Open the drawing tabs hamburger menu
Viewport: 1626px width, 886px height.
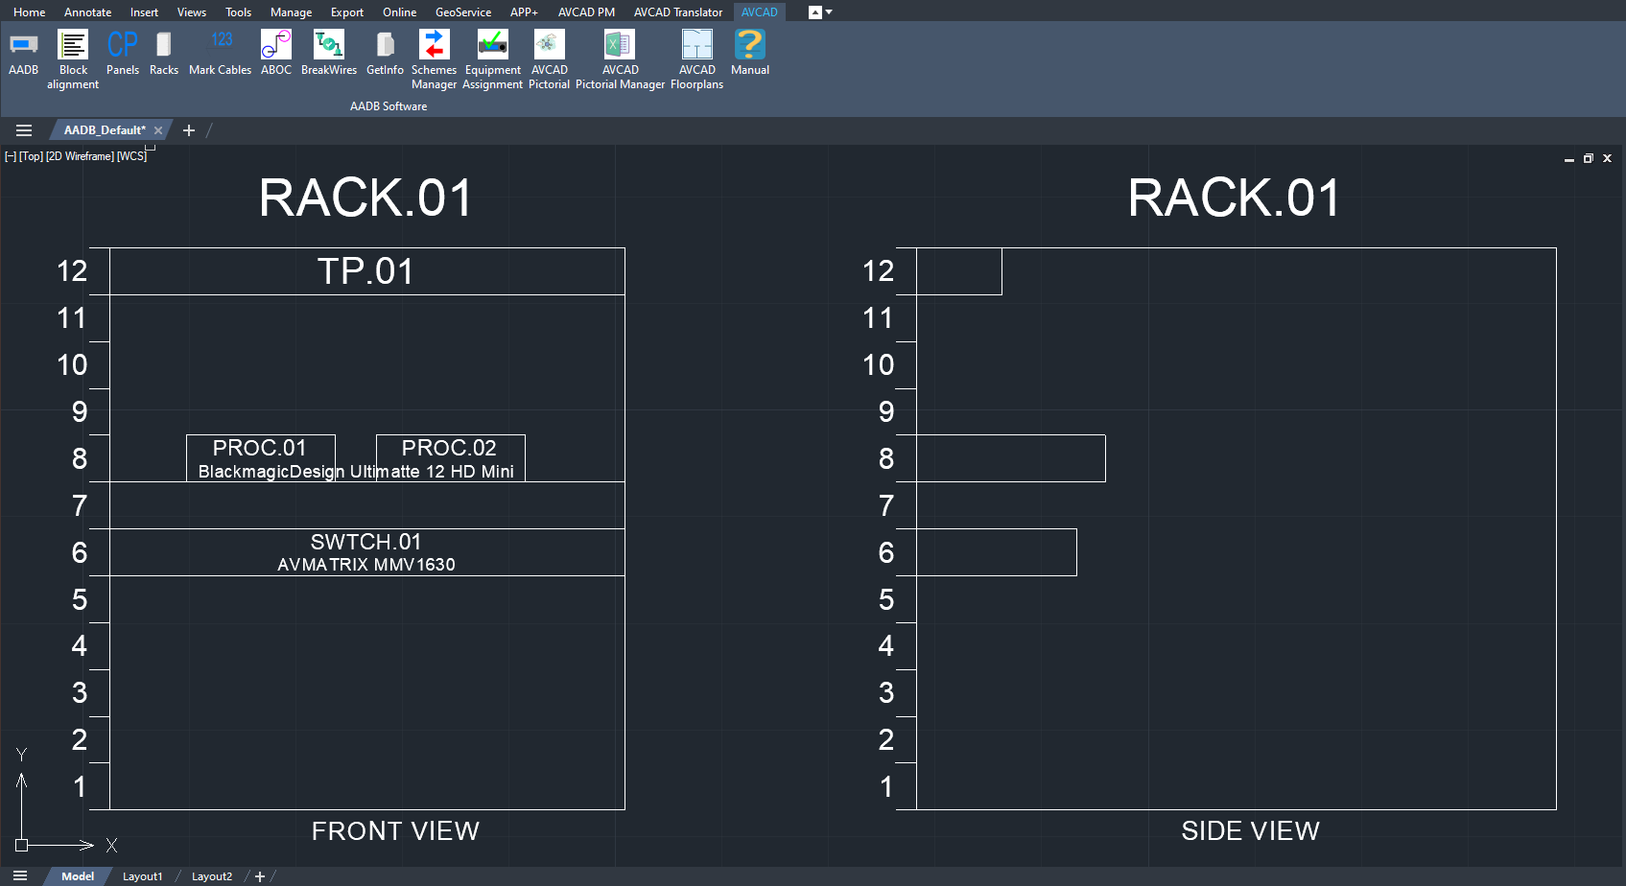point(24,130)
